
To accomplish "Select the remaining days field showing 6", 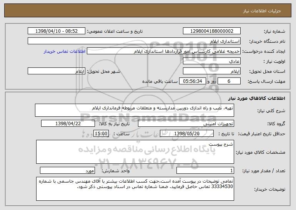I will click(229, 81).
